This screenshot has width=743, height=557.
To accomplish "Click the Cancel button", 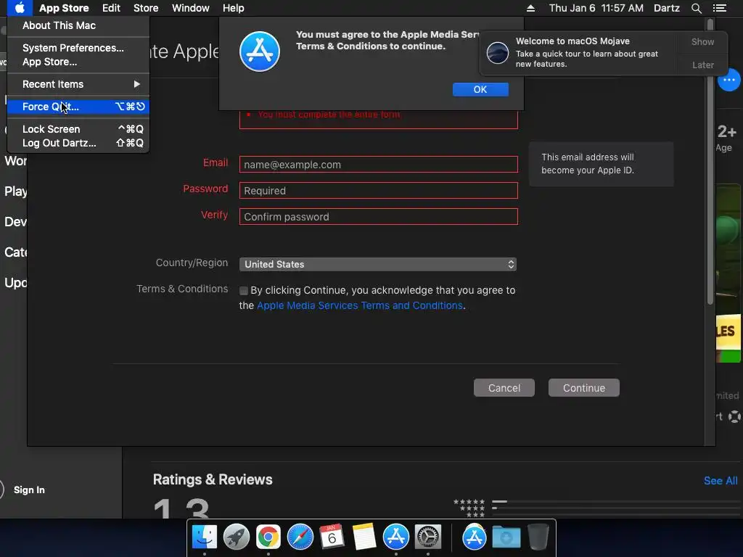I will coord(504,388).
